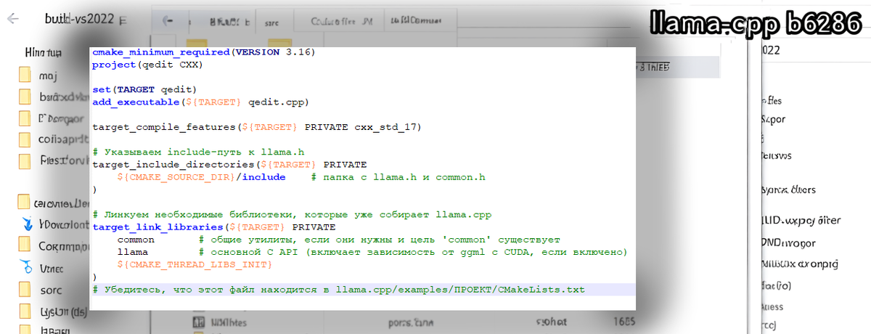Click the target_compile_features cxx_std_17 line
The height and width of the screenshot is (334, 871).
click(256, 127)
